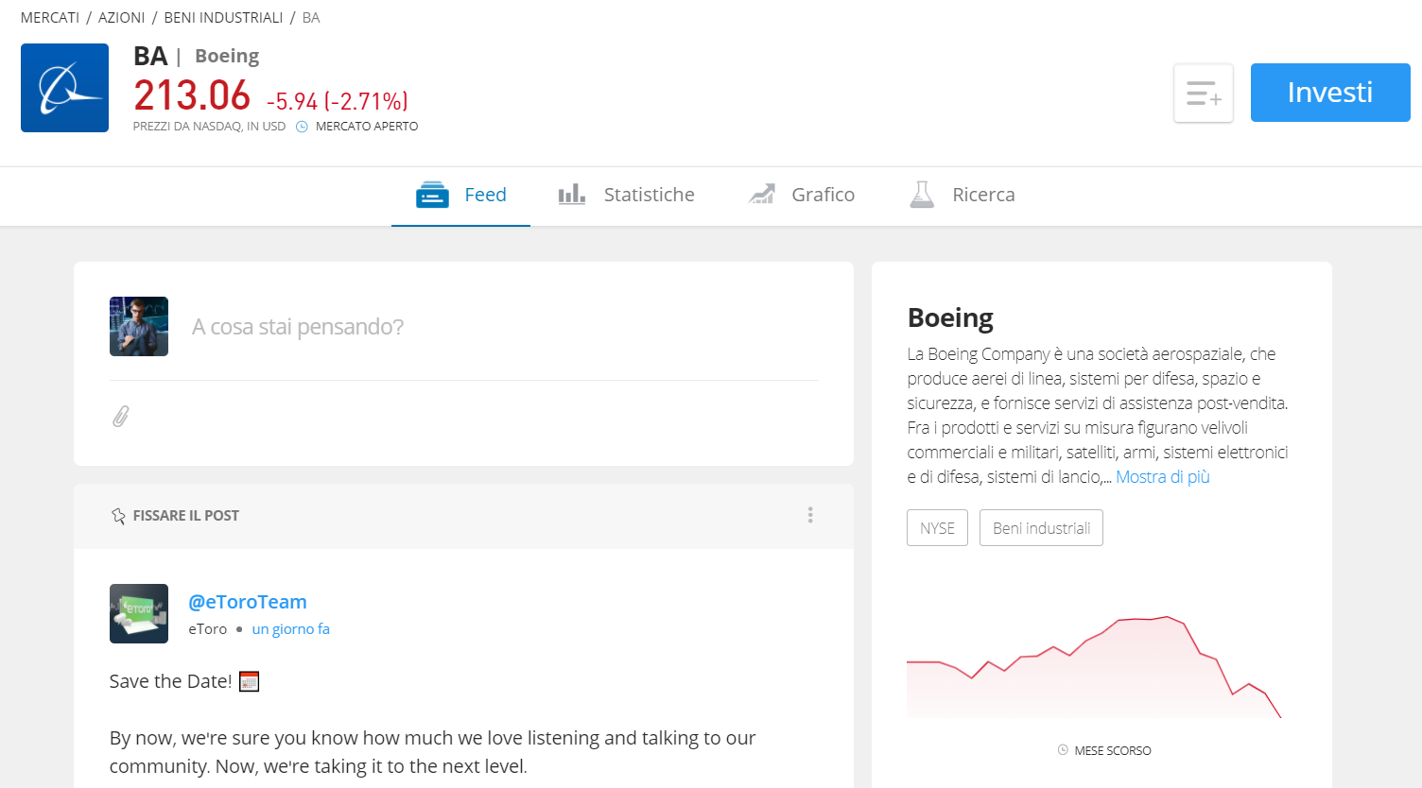Image resolution: width=1422 pixels, height=788 pixels.
Task: Click the calendar emoji in the post
Action: click(249, 681)
